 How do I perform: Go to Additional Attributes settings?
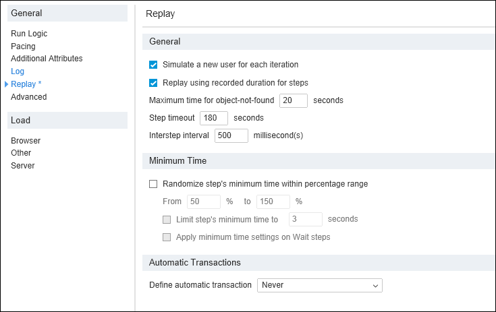coord(47,59)
